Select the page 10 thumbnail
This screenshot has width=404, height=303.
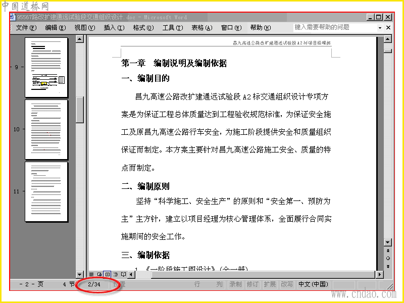tap(46, 130)
